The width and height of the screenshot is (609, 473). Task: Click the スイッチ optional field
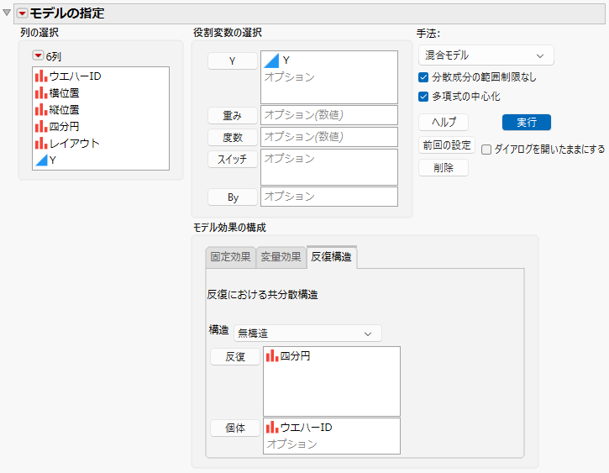(x=329, y=167)
